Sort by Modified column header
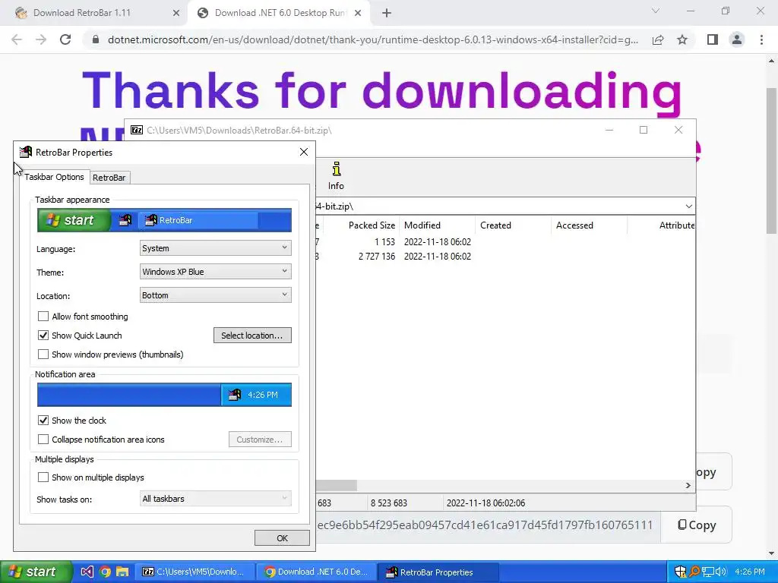Viewport: 778px width, 583px height. click(x=437, y=225)
